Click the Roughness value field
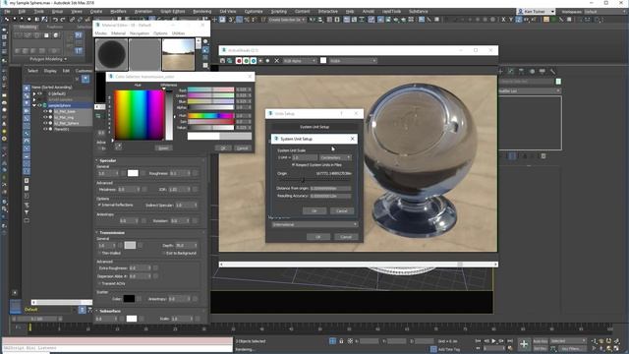629x354 pixels. (180, 173)
